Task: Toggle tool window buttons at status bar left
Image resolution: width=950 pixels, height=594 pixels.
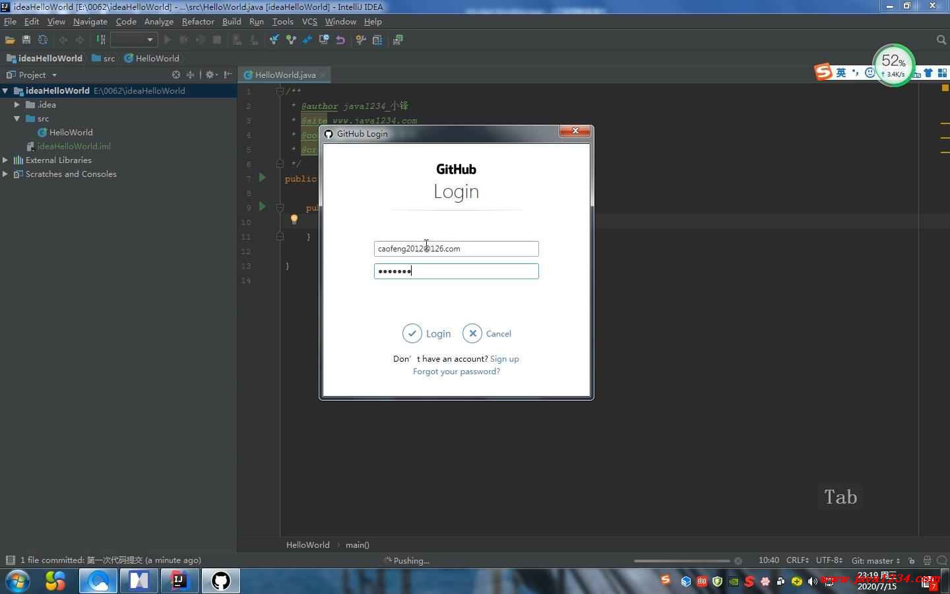Action: [x=10, y=560]
